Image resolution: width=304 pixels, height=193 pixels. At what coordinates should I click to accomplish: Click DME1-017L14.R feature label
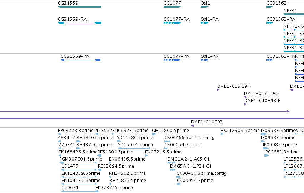point(261,93)
